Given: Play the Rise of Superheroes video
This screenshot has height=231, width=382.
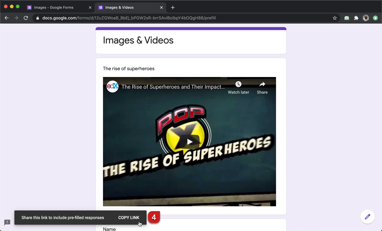Looking at the screenshot, I should 189,142.
